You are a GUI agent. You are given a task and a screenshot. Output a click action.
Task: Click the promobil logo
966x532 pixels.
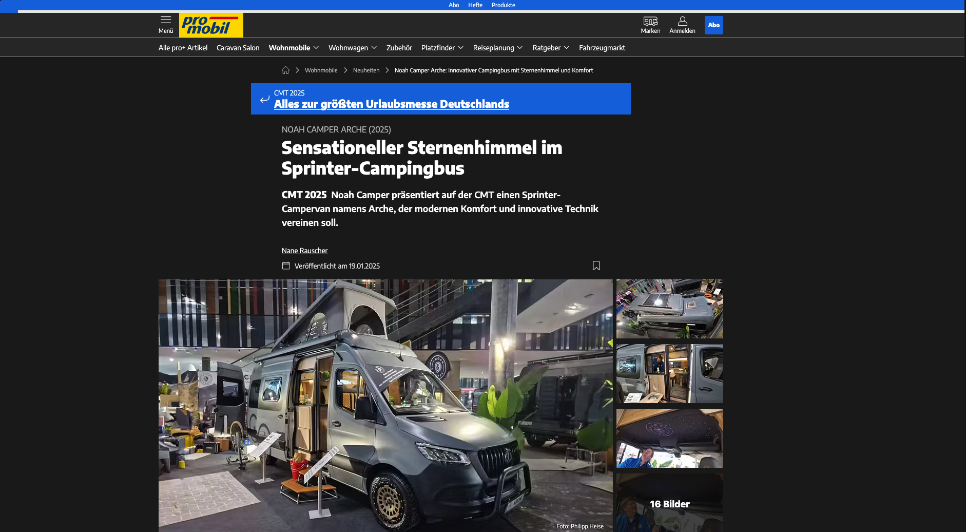pyautogui.click(x=211, y=25)
